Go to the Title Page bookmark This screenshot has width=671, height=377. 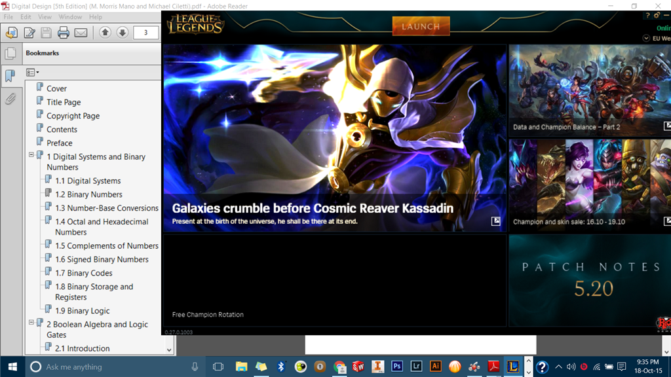[64, 102]
